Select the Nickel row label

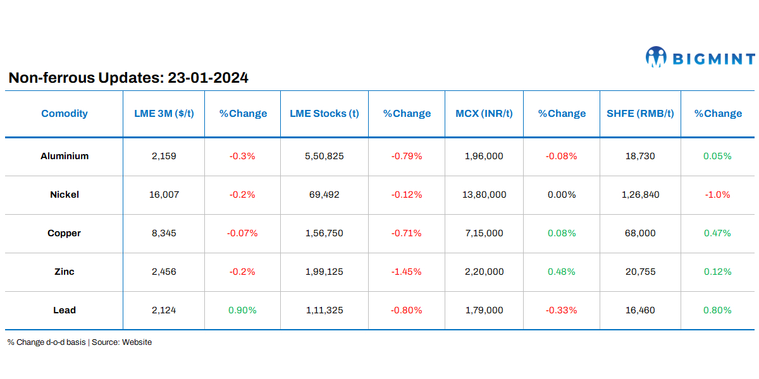coord(65,195)
